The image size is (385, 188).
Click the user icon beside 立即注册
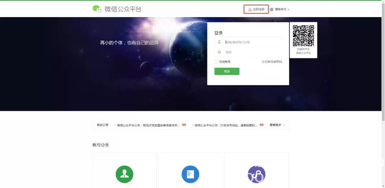[250, 9]
